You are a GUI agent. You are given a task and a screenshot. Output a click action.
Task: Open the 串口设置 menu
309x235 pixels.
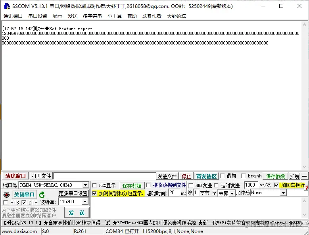(38, 16)
